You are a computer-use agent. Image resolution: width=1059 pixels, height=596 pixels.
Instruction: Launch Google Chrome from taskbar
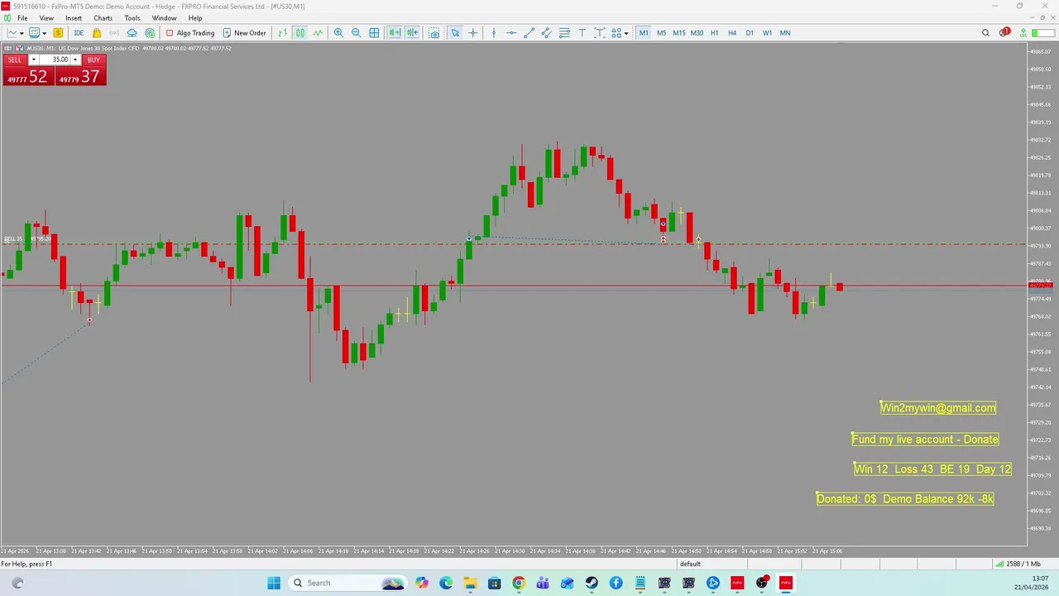click(x=518, y=583)
